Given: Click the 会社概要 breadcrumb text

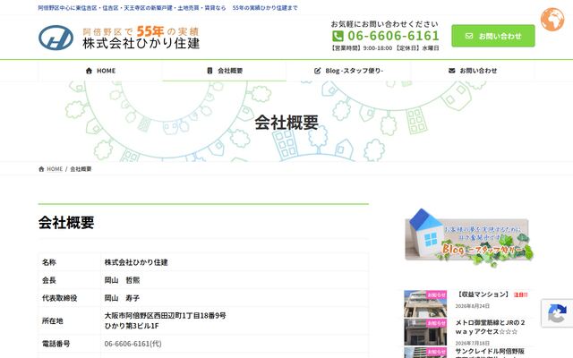Looking at the screenshot, I should pos(81,169).
